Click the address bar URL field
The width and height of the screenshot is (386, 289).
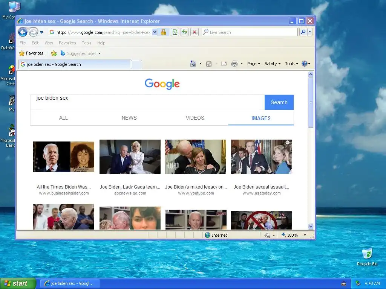coord(100,32)
